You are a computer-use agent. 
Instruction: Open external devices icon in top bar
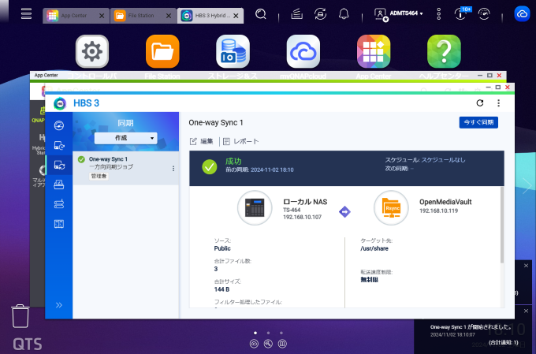pyautogui.click(x=320, y=14)
